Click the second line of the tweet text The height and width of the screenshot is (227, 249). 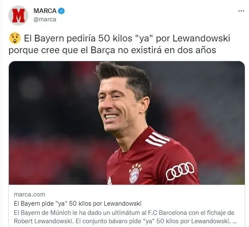point(112,50)
